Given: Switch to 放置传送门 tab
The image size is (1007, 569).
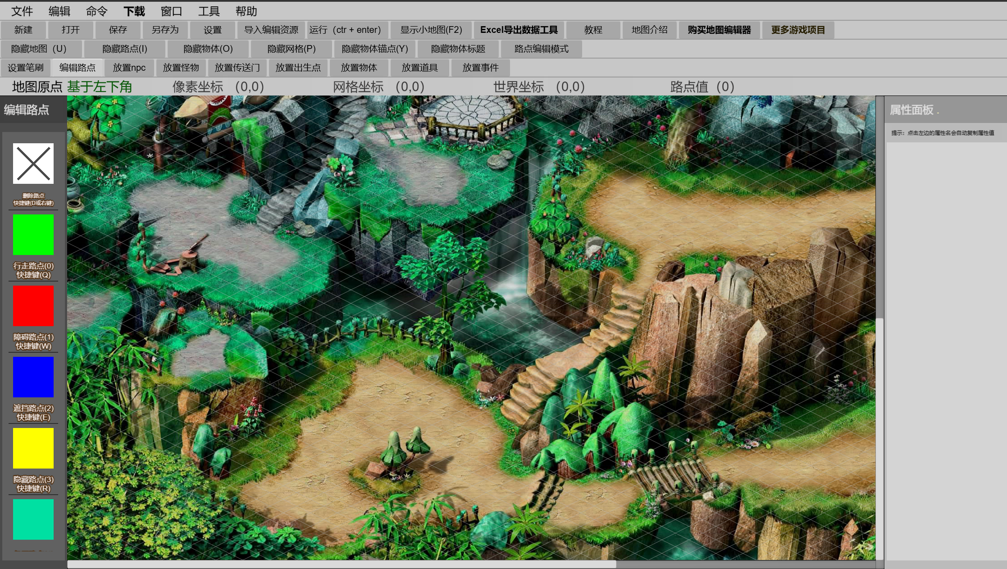Looking at the screenshot, I should tap(237, 68).
